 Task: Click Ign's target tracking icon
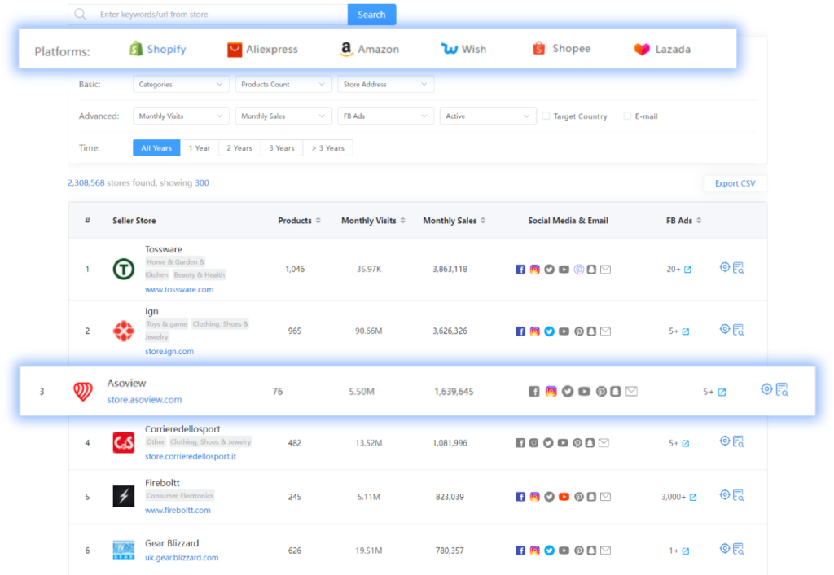click(x=724, y=329)
